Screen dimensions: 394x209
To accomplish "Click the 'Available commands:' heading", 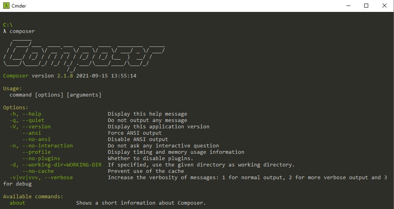I will [x=33, y=196].
